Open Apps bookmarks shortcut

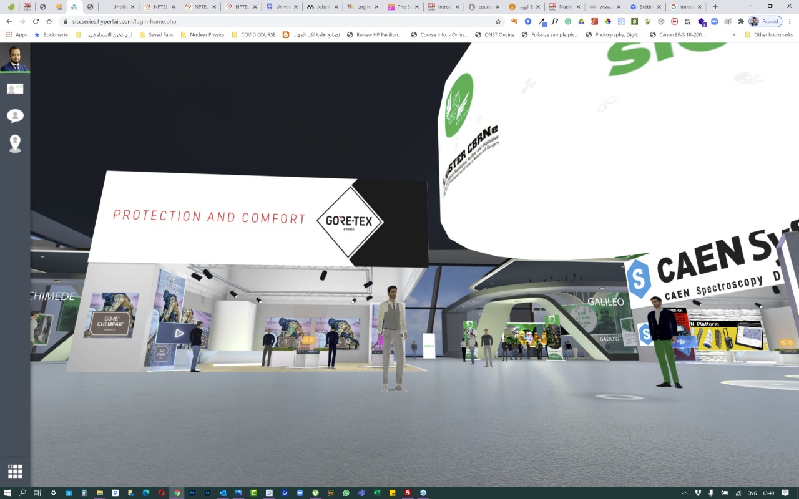tap(17, 35)
